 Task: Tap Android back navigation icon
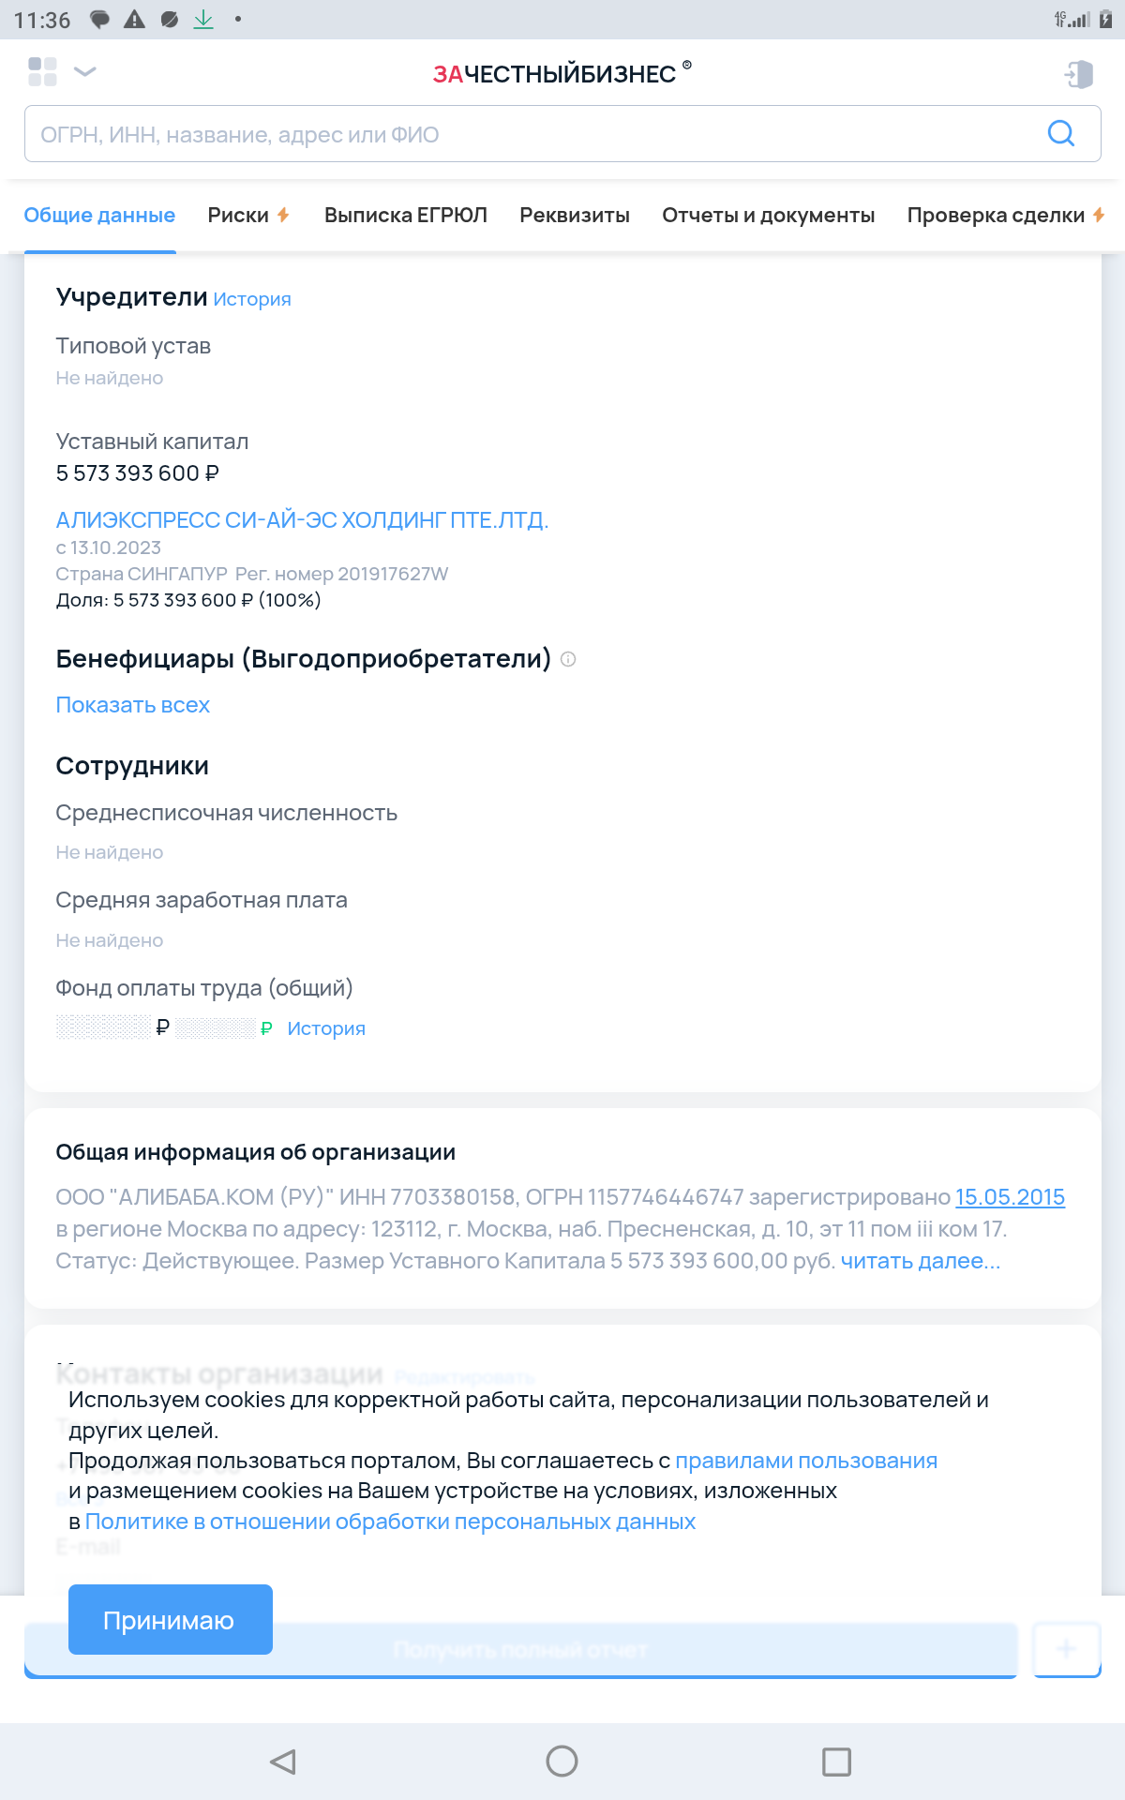pyautogui.click(x=282, y=1762)
